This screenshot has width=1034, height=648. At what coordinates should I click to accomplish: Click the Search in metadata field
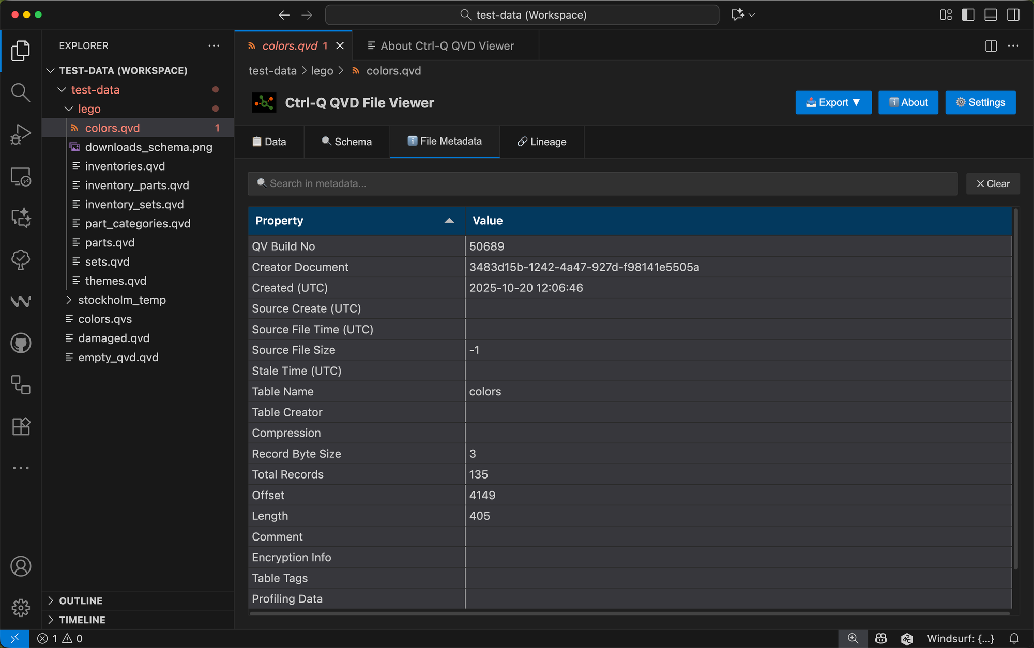point(602,184)
